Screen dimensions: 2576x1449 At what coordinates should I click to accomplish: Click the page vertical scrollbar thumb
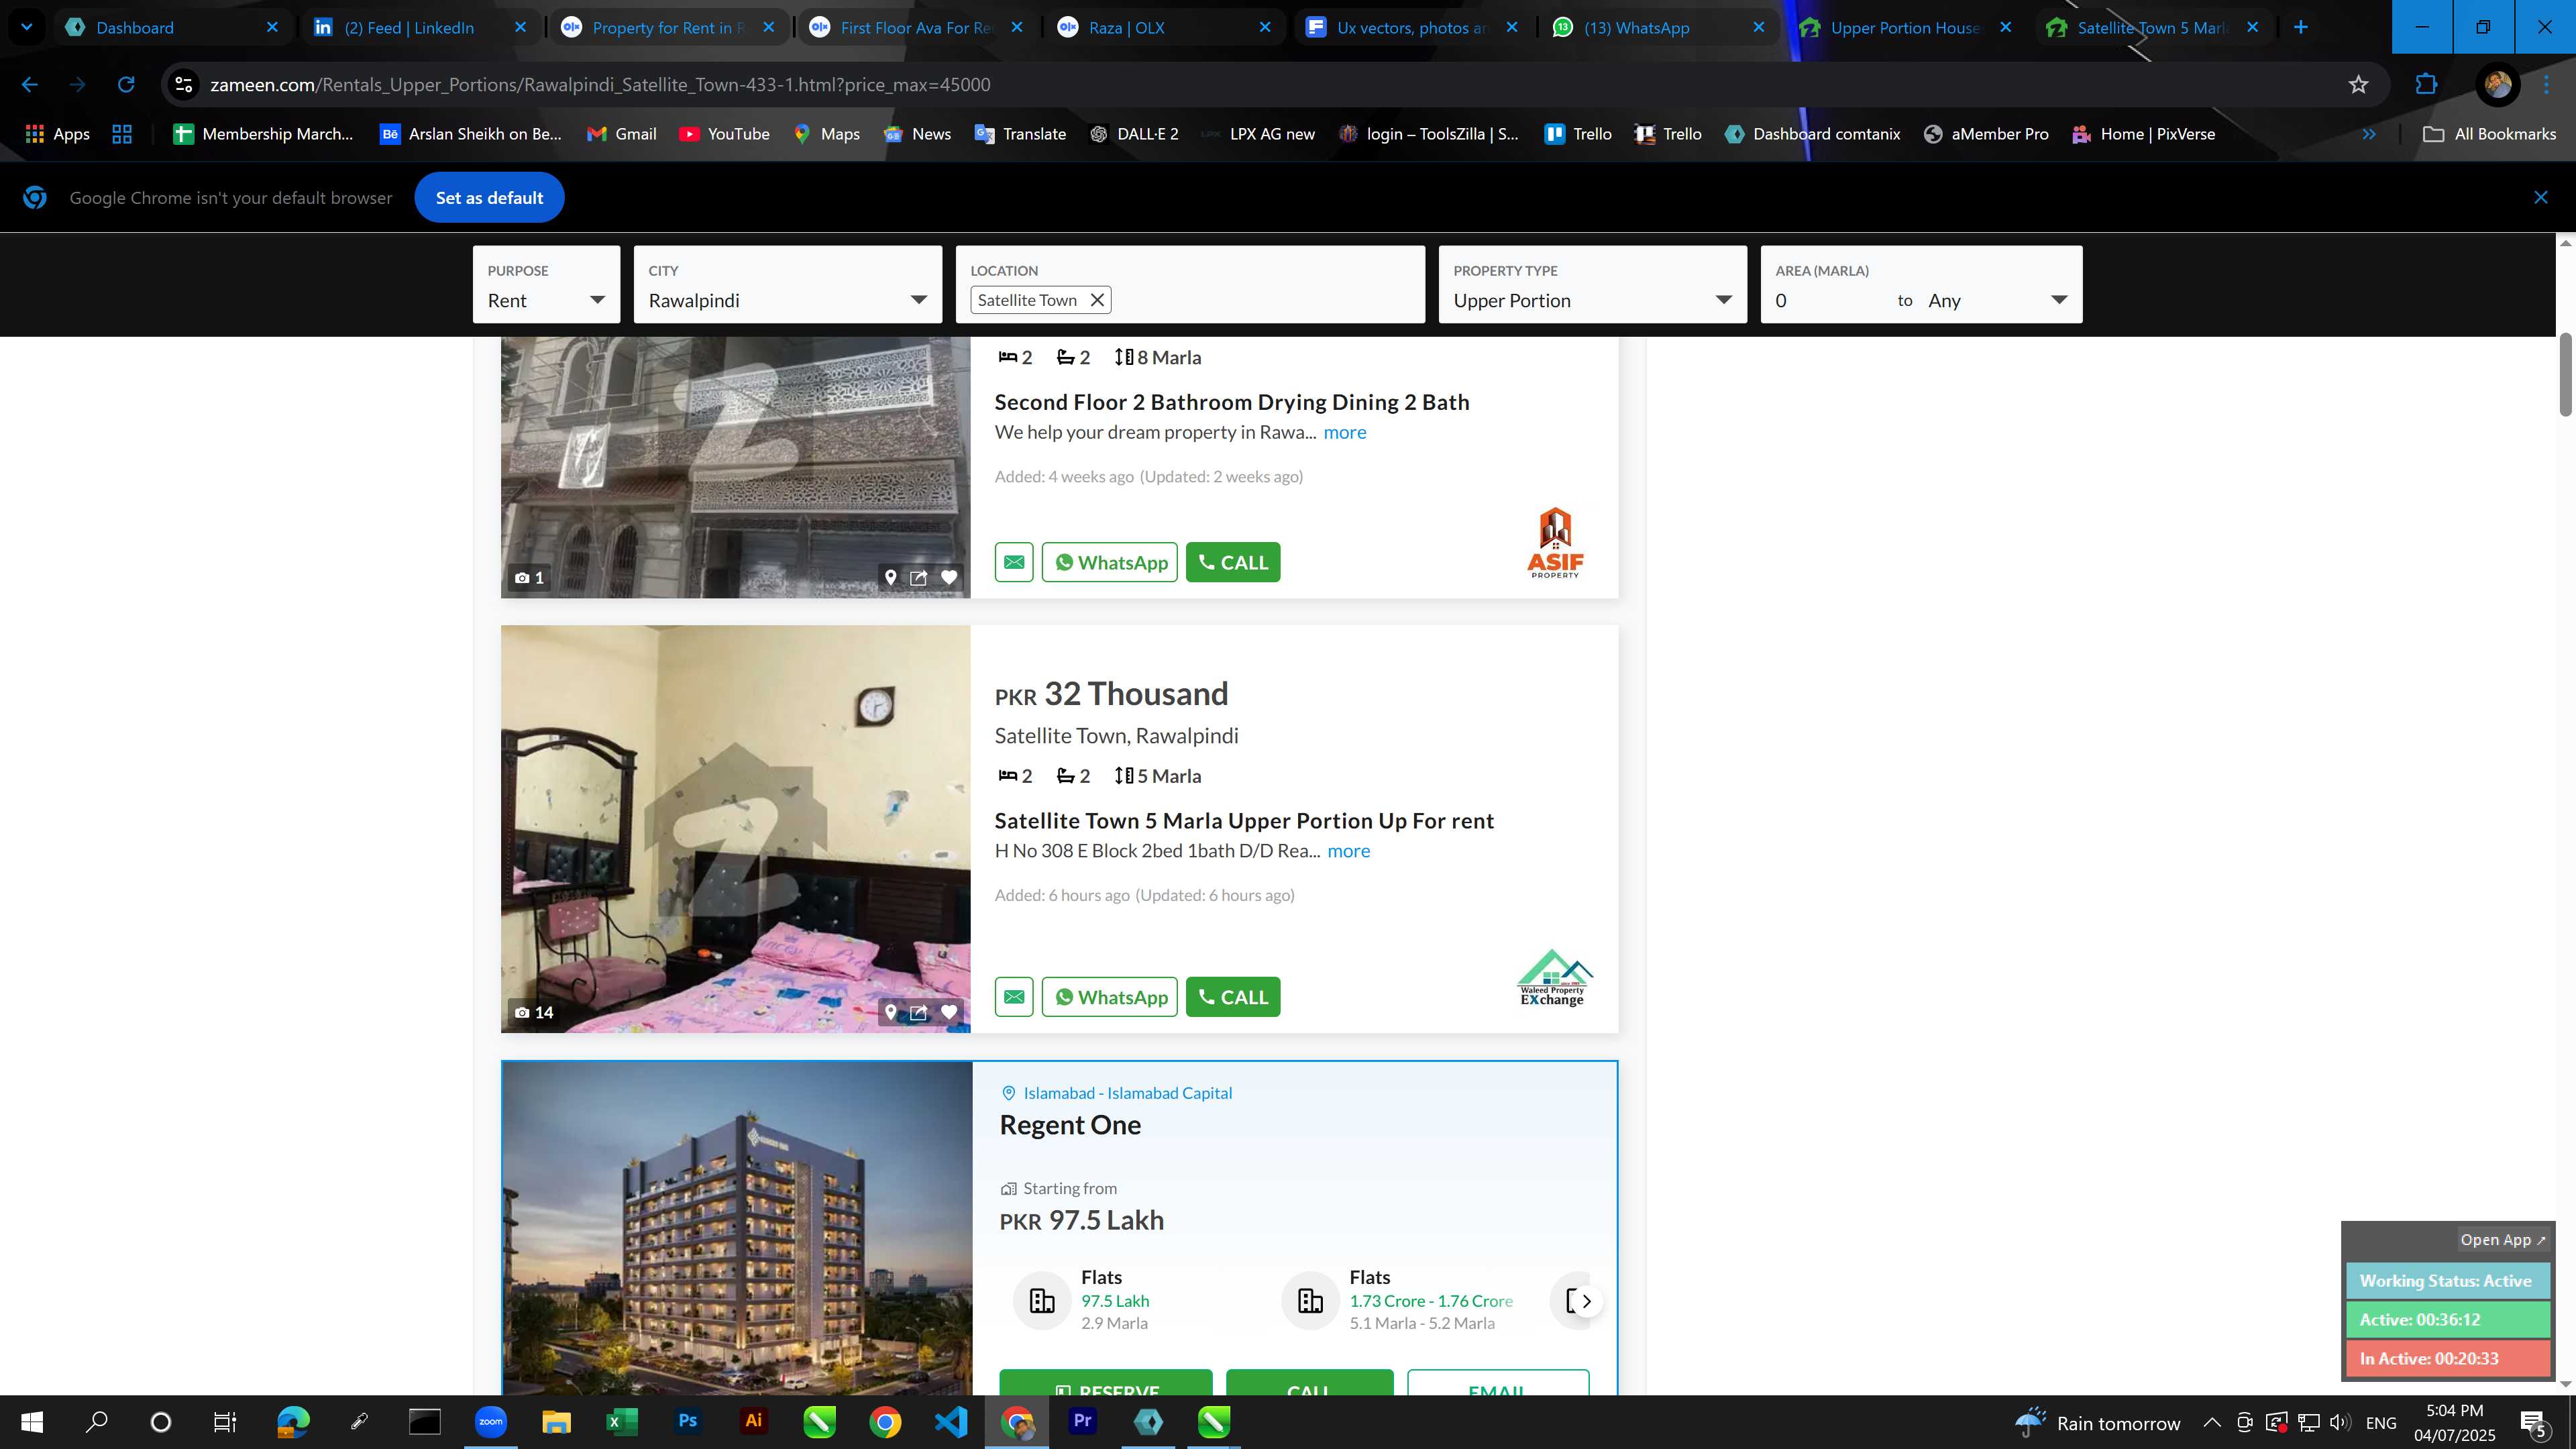coord(2565,375)
